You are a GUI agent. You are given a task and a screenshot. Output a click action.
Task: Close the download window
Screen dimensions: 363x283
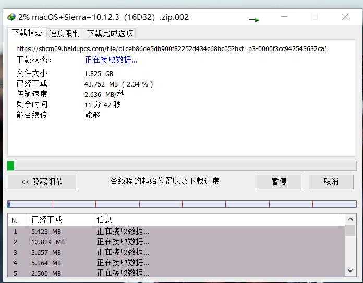345,17
